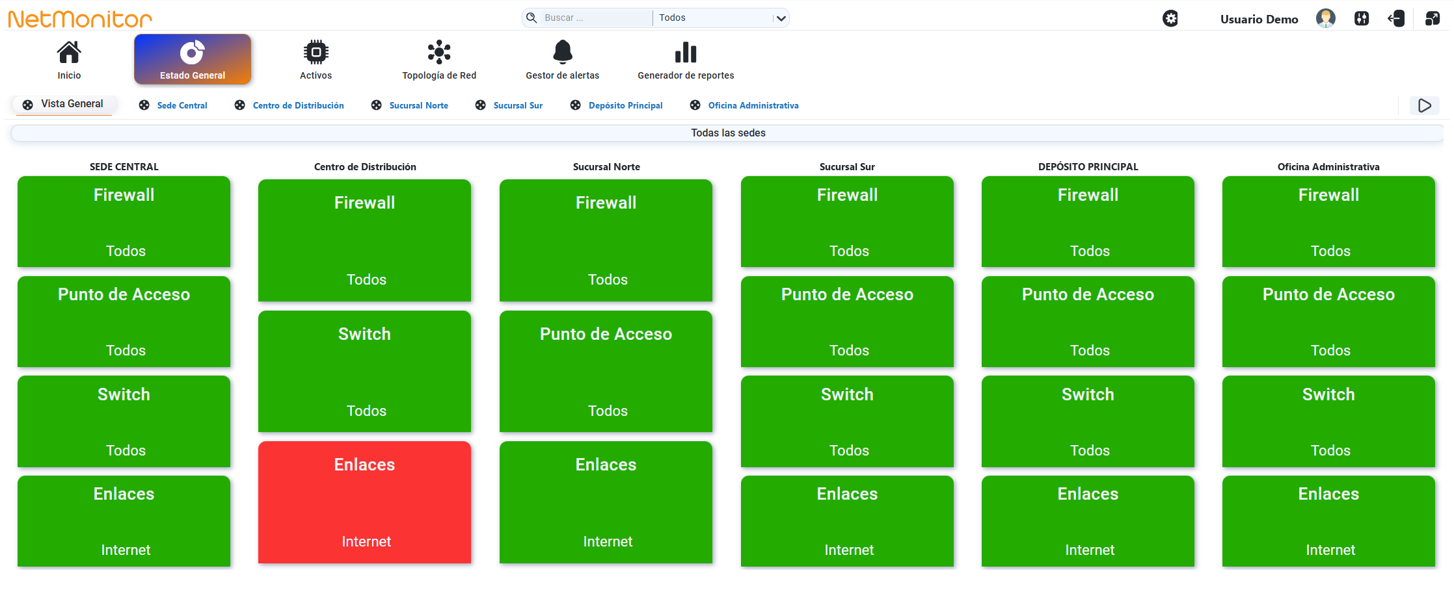The width and height of the screenshot is (1454, 603).
Task: Open the Sucursal Norte Punto de Acceso card
Action: pyautogui.click(x=606, y=371)
